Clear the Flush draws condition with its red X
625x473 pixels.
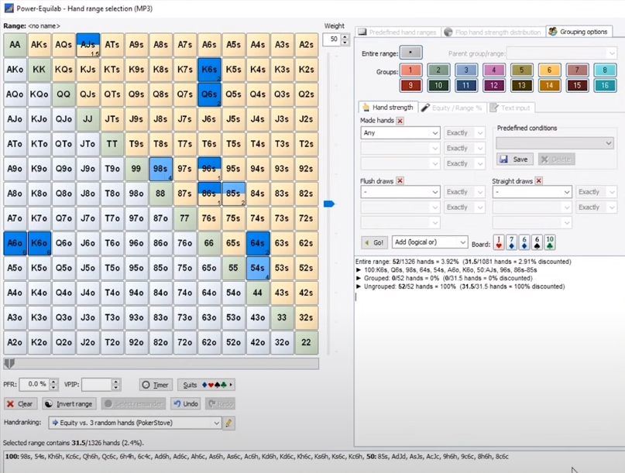pyautogui.click(x=400, y=180)
